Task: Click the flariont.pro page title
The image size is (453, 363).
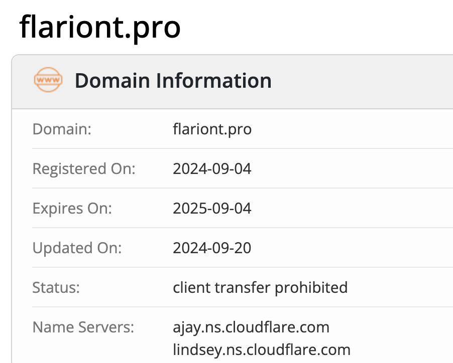Action: [x=100, y=28]
